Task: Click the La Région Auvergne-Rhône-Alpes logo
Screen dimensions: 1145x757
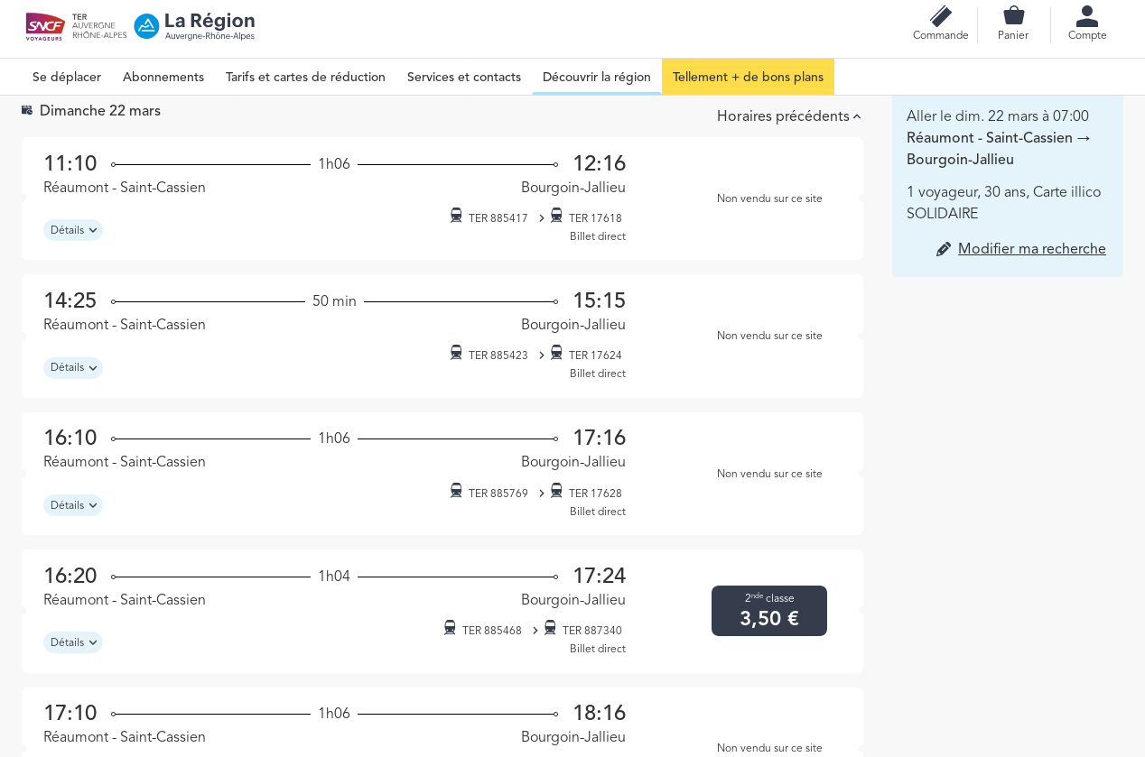Action: [x=195, y=26]
